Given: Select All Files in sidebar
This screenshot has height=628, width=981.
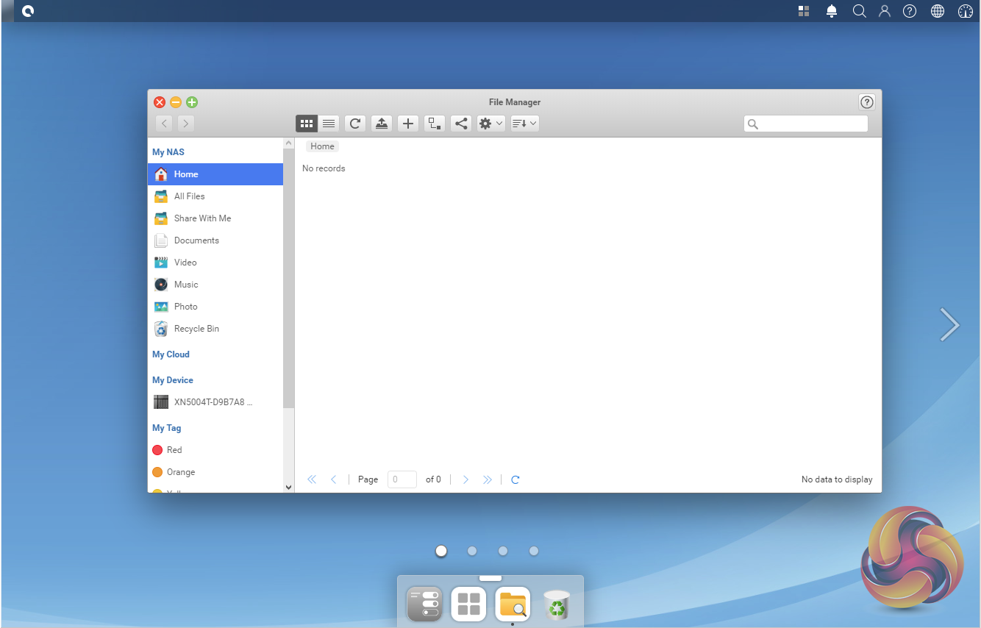Looking at the screenshot, I should tap(189, 196).
